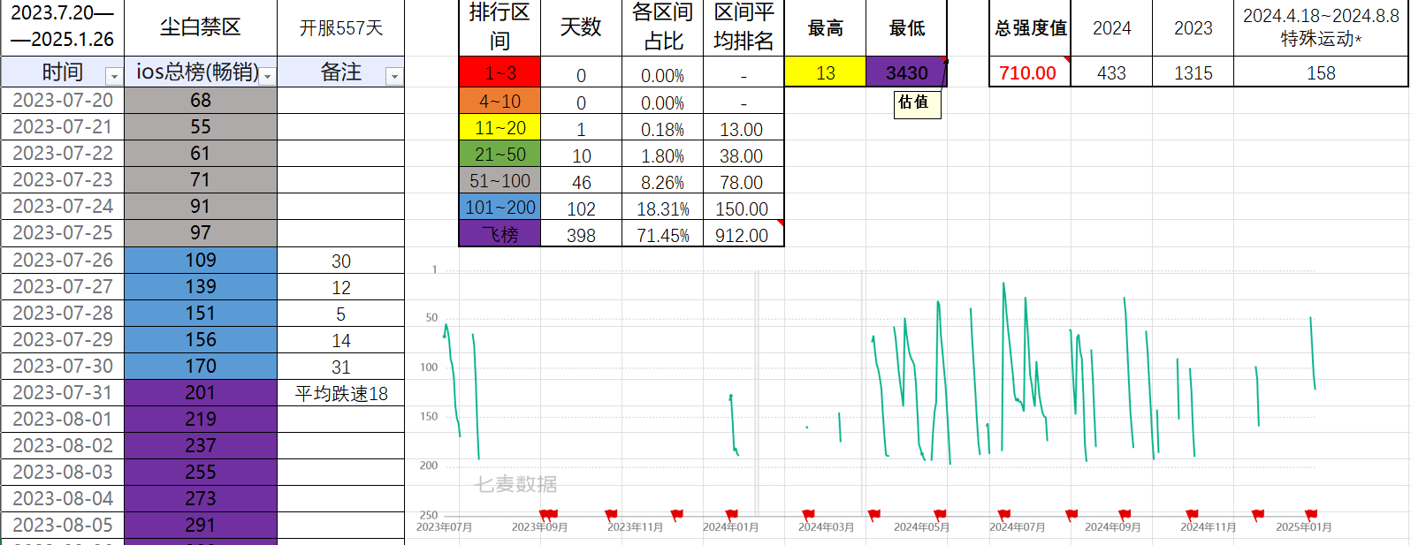Click the red flag marker at 2024年05月
The width and height of the screenshot is (1411, 545).
tap(940, 514)
